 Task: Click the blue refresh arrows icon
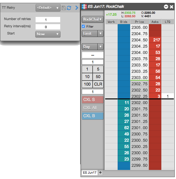point(69,8)
